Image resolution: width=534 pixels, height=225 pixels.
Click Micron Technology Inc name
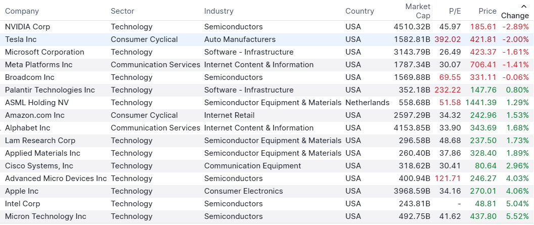point(46,216)
